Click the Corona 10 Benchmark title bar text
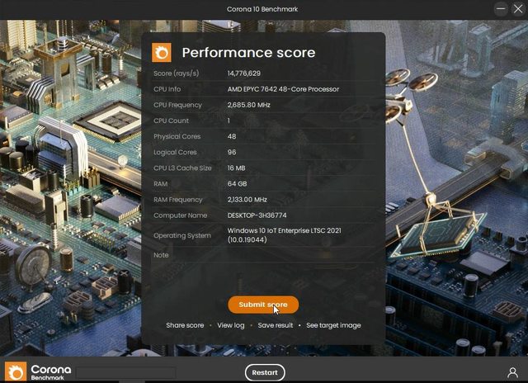This screenshot has width=528, height=383. pos(262,9)
